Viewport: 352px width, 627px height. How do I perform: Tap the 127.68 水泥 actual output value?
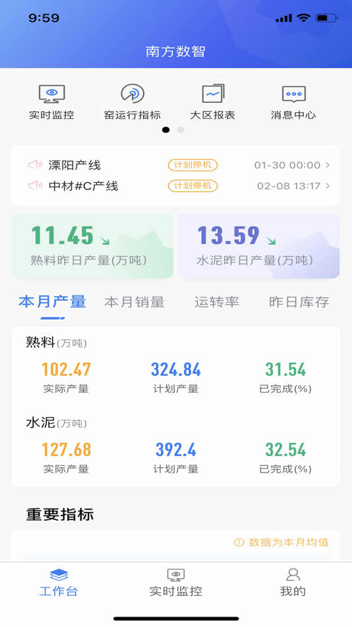tap(67, 449)
